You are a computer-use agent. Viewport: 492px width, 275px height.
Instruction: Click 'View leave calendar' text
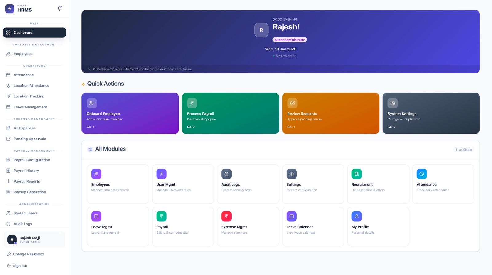301,232
